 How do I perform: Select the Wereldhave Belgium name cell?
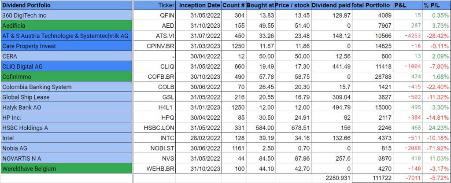(x=66, y=168)
